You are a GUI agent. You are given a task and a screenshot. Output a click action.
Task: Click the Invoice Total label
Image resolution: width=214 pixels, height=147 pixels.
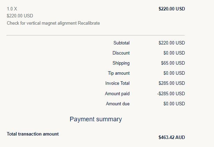117,83
